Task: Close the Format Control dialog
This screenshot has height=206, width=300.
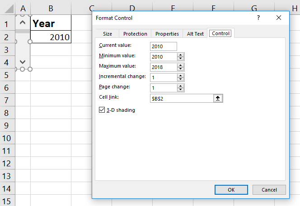Action: tap(279, 18)
